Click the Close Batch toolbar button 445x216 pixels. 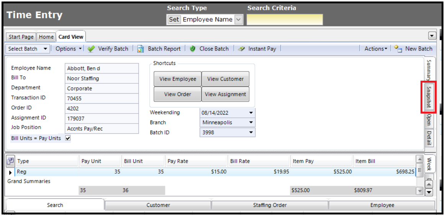tap(209, 49)
